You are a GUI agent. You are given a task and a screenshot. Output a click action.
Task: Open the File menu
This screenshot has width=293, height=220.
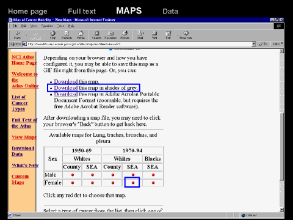pos(15,26)
